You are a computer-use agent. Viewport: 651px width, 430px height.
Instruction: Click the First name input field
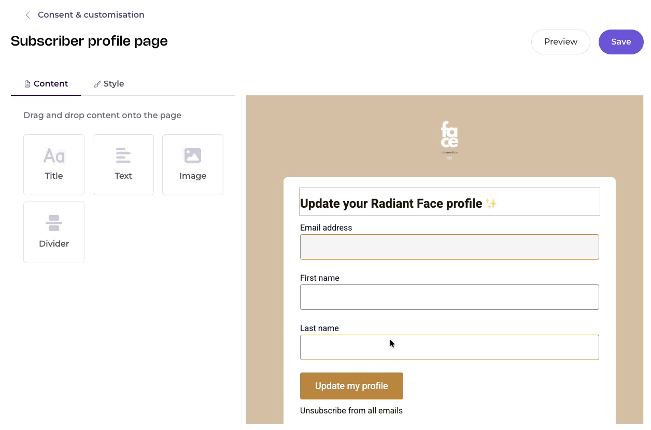pyautogui.click(x=449, y=297)
